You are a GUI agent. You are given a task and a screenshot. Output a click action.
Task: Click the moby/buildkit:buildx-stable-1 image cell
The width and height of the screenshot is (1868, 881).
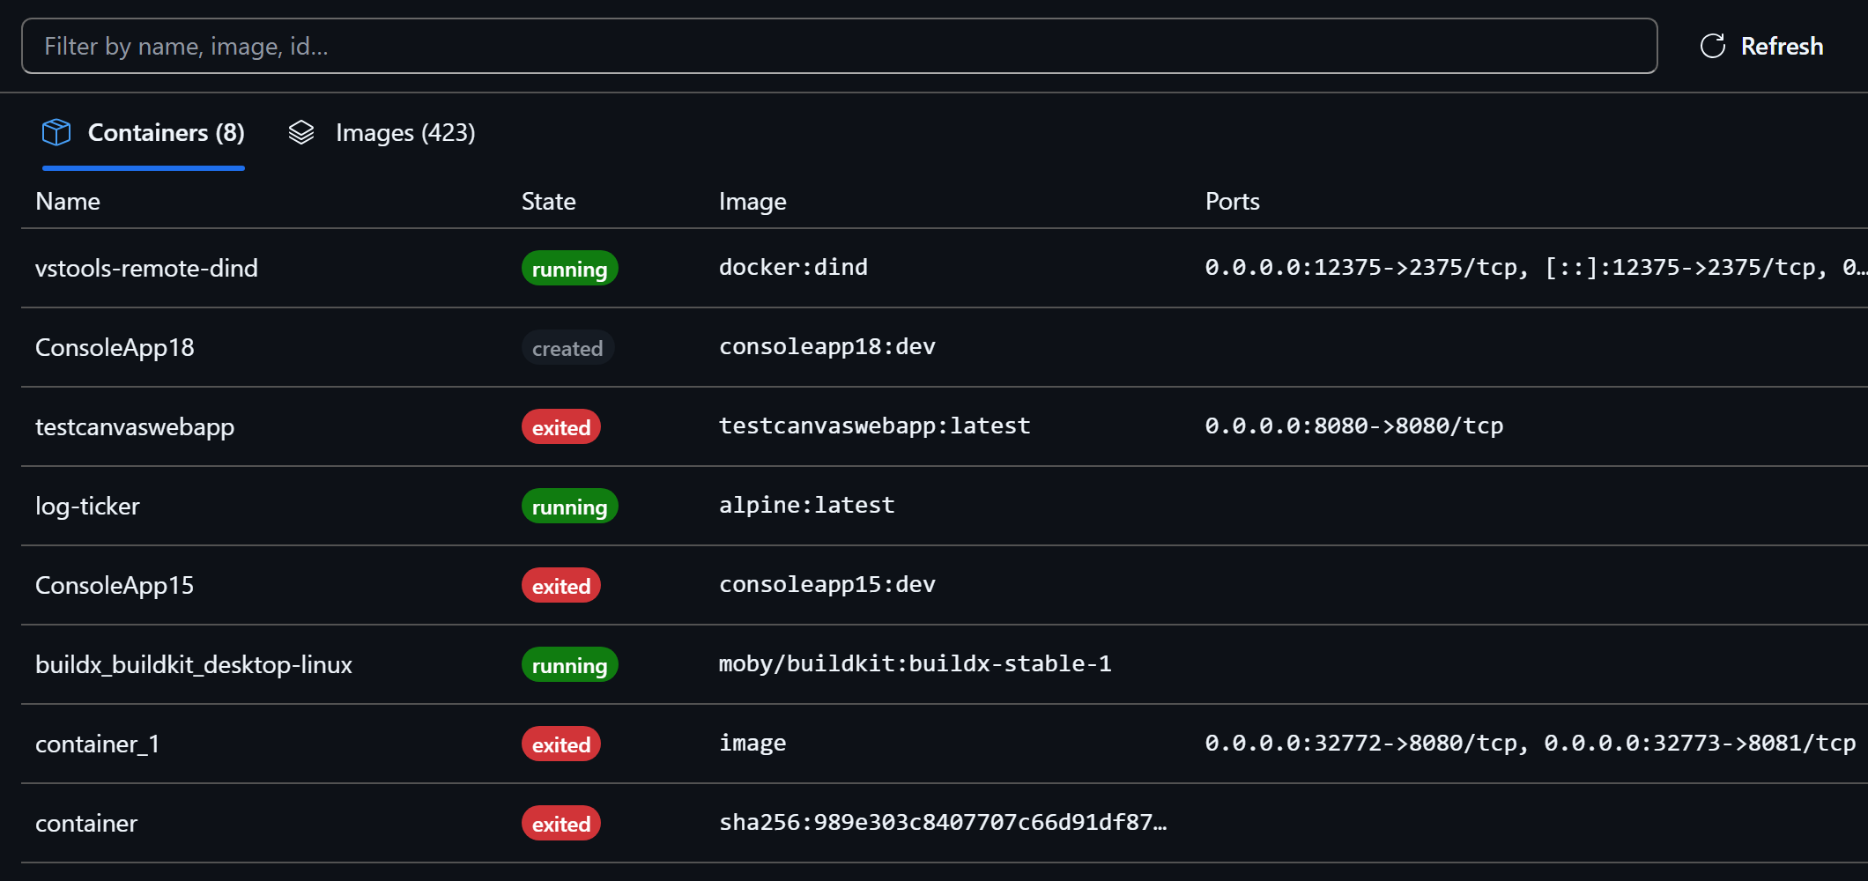[x=915, y=663]
